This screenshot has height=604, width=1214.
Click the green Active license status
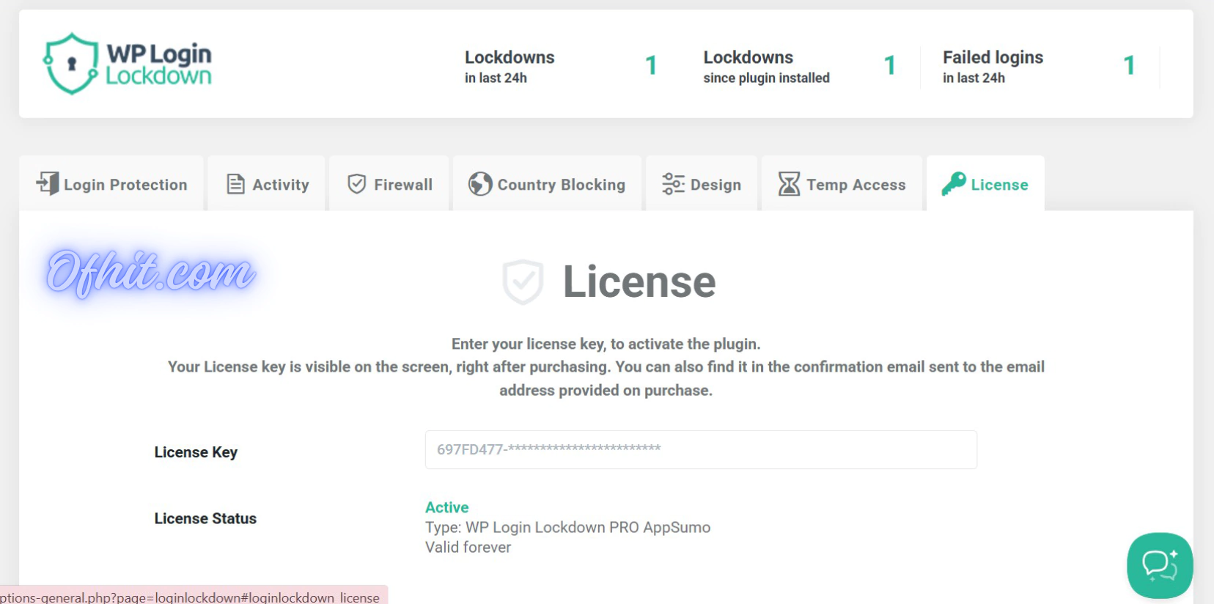pyautogui.click(x=446, y=507)
